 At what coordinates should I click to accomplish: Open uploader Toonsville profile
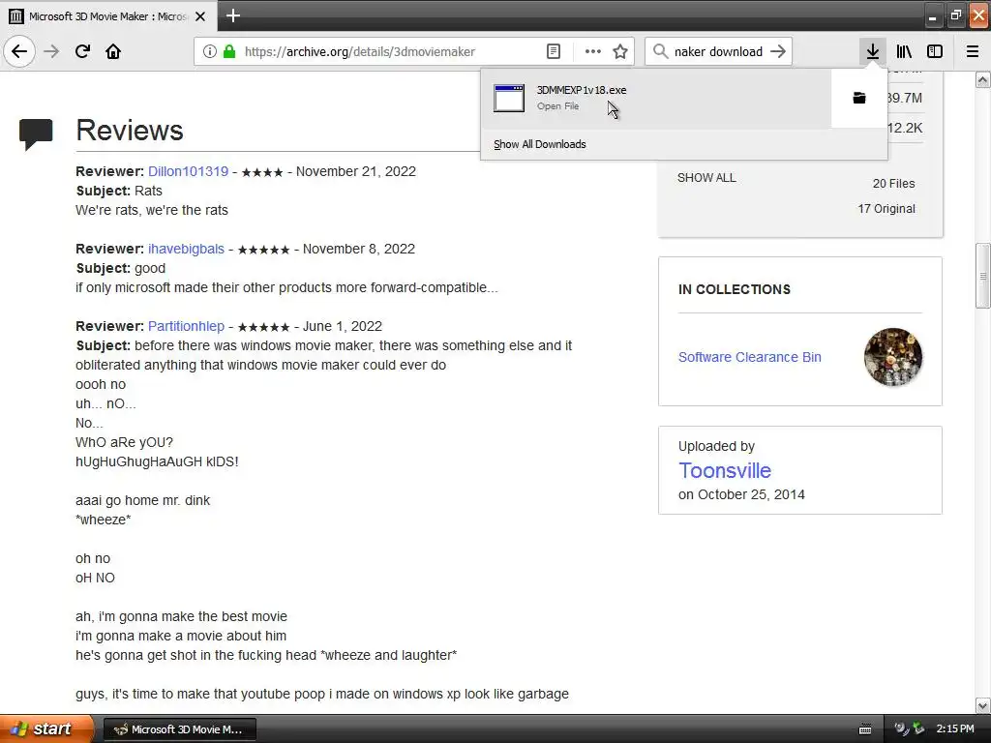(724, 470)
